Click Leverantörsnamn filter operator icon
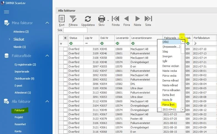 click(133, 43)
